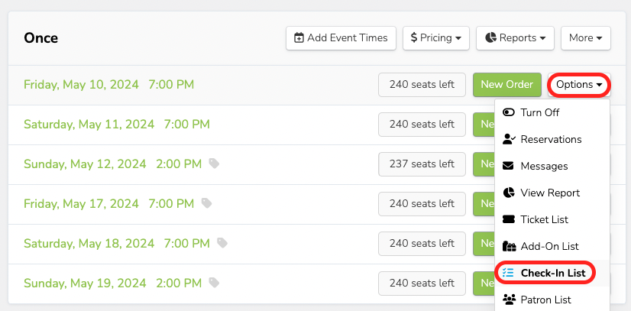Viewport: 631px width, 311px height.
Task: Choose Reservations in the options menu
Action: point(550,139)
